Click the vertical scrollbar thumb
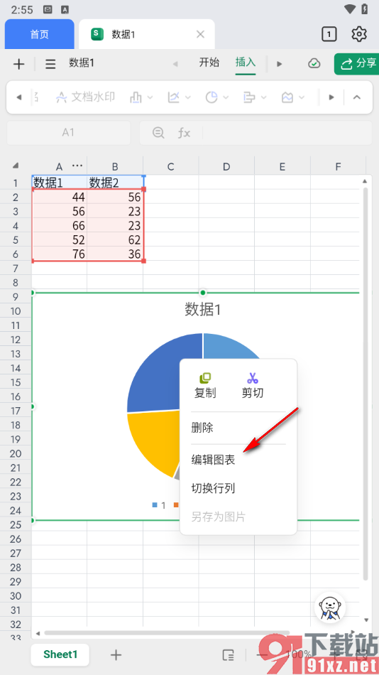 366,383
